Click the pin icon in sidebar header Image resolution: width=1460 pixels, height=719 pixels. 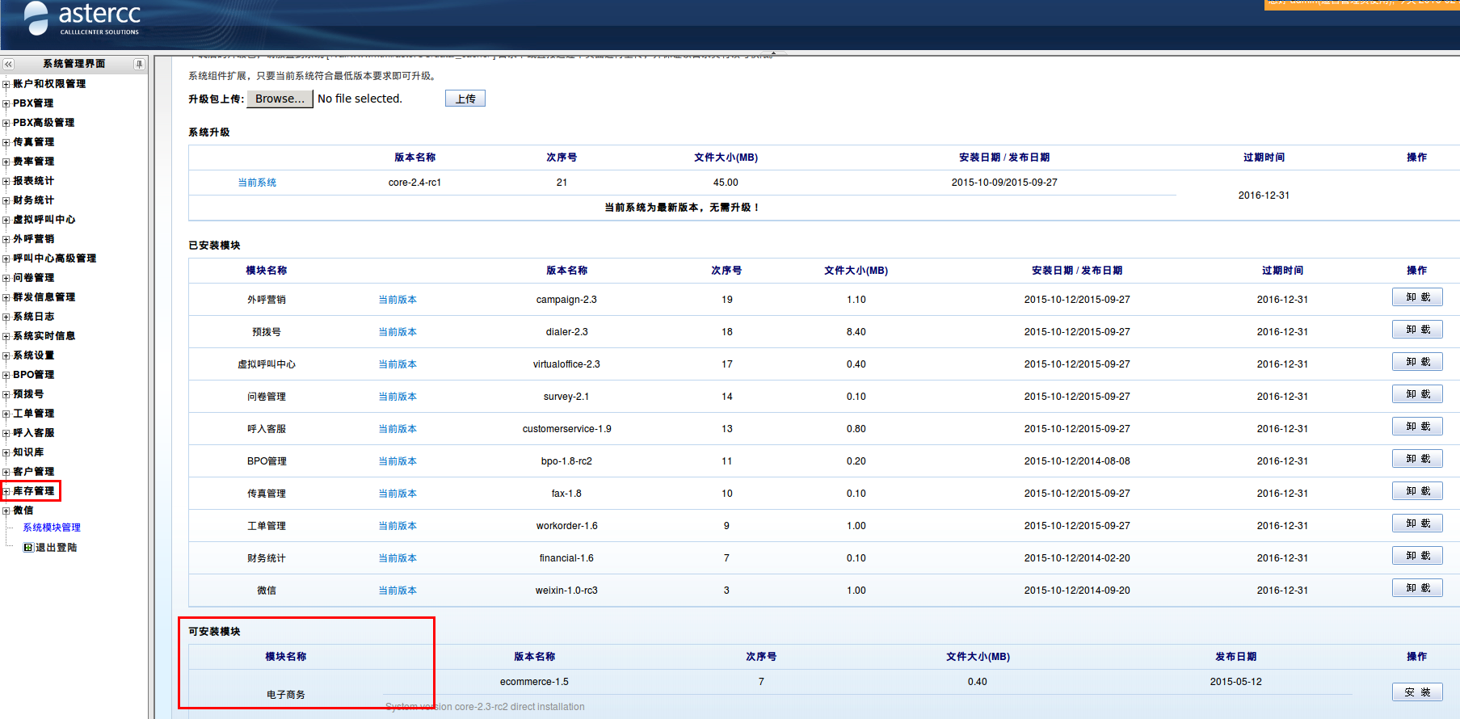pos(139,64)
